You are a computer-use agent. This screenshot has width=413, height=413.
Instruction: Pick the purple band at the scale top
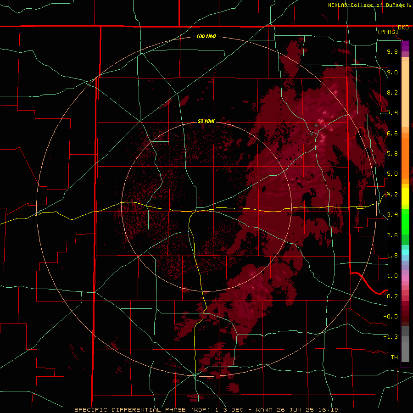[x=405, y=46]
